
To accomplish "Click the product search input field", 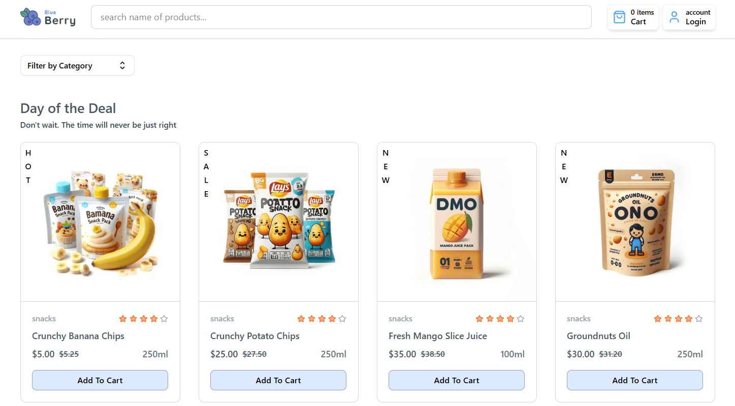I will click(x=341, y=17).
